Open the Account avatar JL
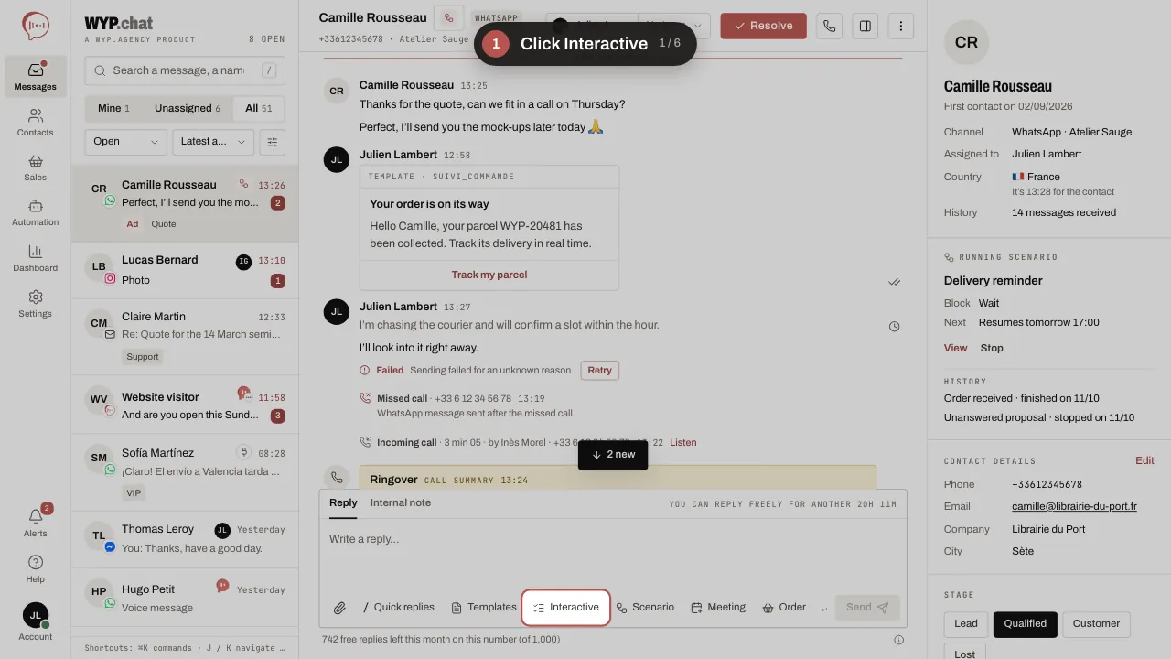The height and width of the screenshot is (659, 1171). [x=36, y=622]
